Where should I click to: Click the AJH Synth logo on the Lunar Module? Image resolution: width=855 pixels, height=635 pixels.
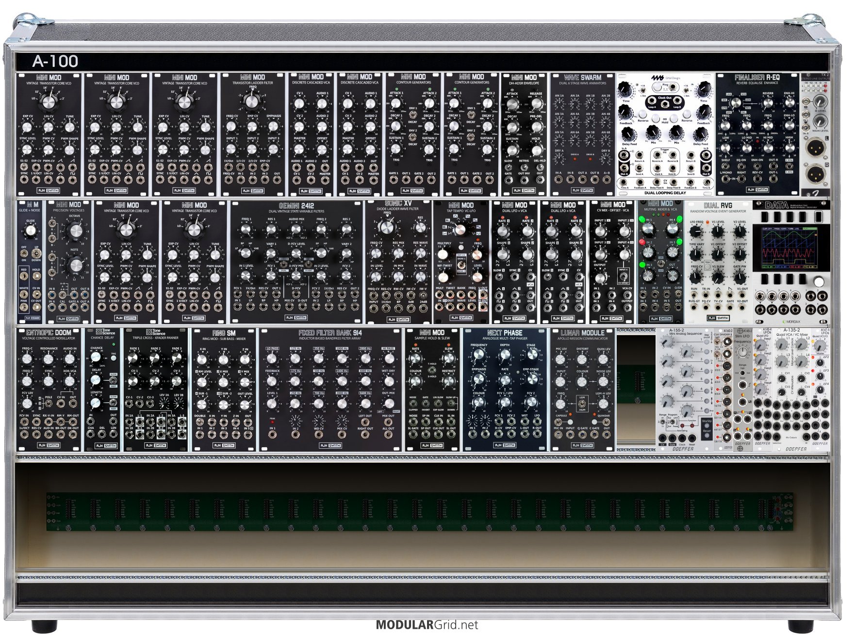(x=582, y=445)
